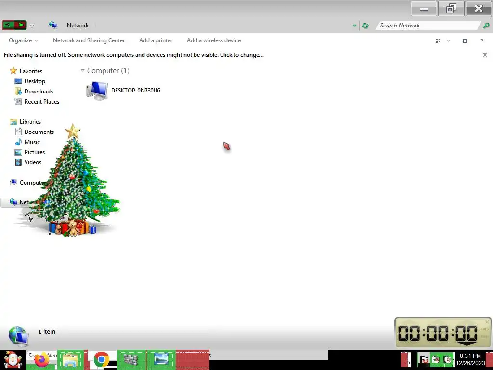The image size is (493, 370).
Task: Click the Network globe icon in navigation pane
Action: 13,202
